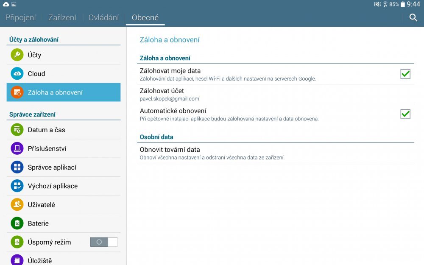This screenshot has width=424, height=265.
Task: Open Úložiště via the storage icon
Action: (17, 260)
